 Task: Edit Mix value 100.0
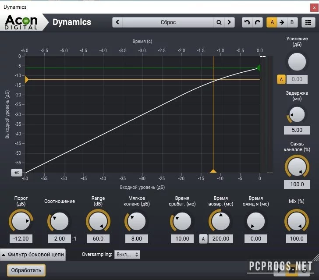coord(296,239)
